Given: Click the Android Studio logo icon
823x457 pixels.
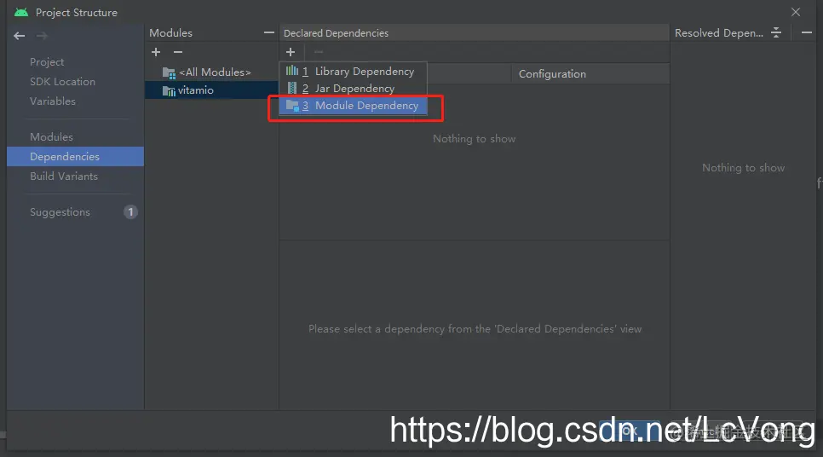Looking at the screenshot, I should (21, 12).
